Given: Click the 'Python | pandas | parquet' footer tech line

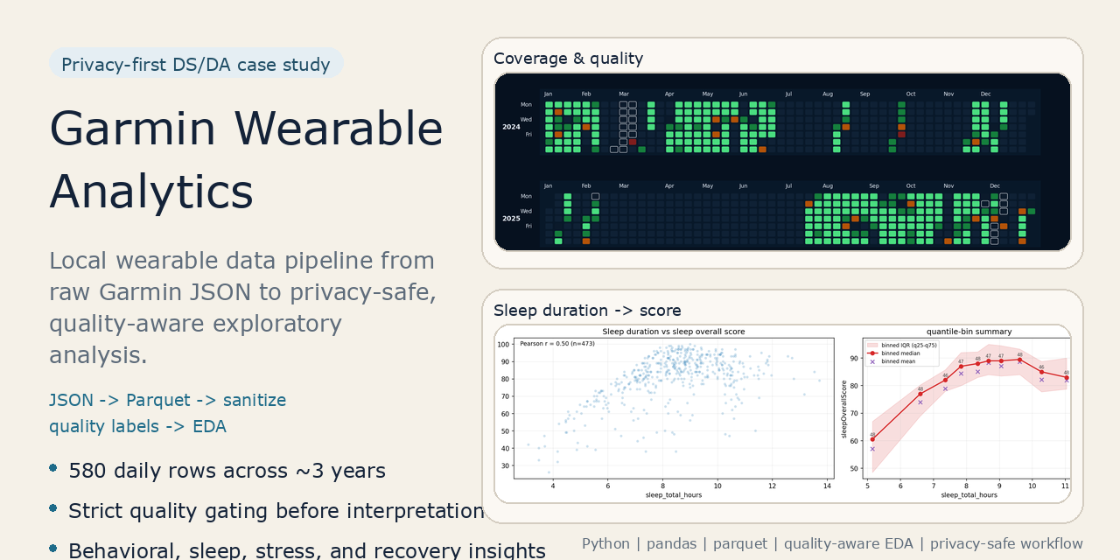Looking at the screenshot, I should pos(832,543).
